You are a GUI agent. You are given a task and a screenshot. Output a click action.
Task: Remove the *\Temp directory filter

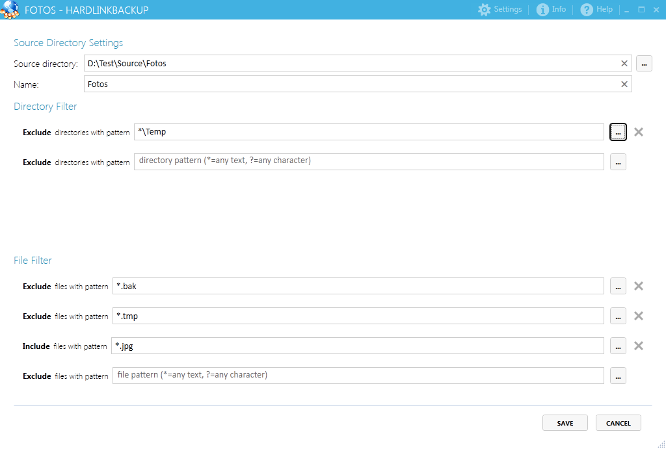[x=639, y=132]
